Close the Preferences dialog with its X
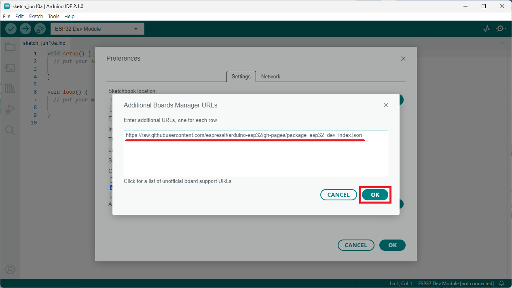Image resolution: width=512 pixels, height=288 pixels. [403, 59]
